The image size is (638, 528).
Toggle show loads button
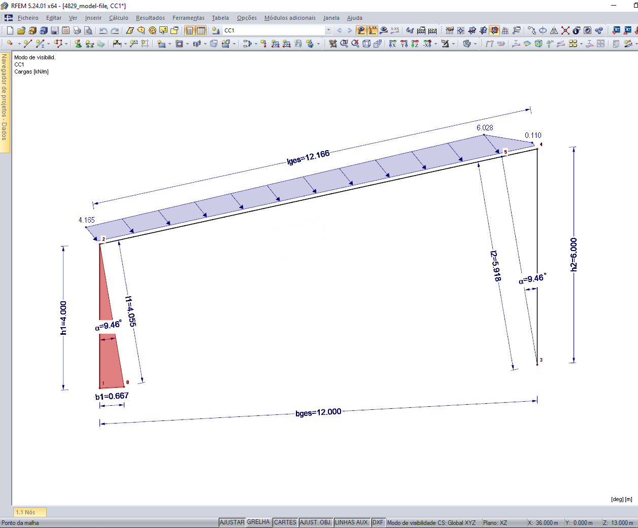coord(361,30)
